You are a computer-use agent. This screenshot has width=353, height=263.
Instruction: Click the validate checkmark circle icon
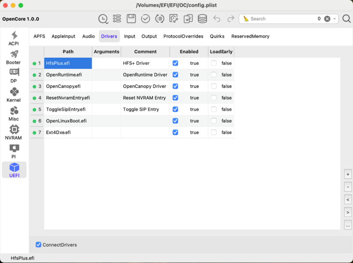pyautogui.click(x=145, y=19)
